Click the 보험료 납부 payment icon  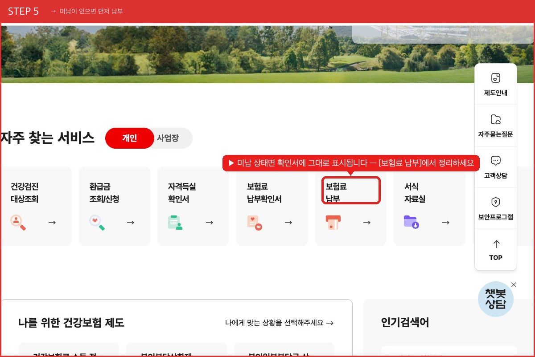[x=333, y=222]
